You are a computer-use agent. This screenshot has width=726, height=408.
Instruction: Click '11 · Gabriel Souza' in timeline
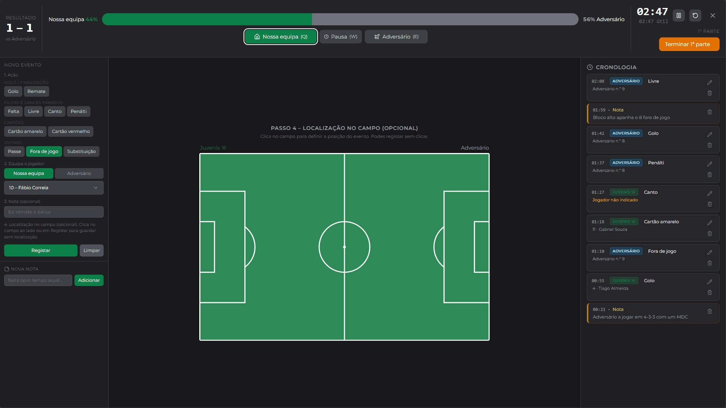[x=610, y=229]
